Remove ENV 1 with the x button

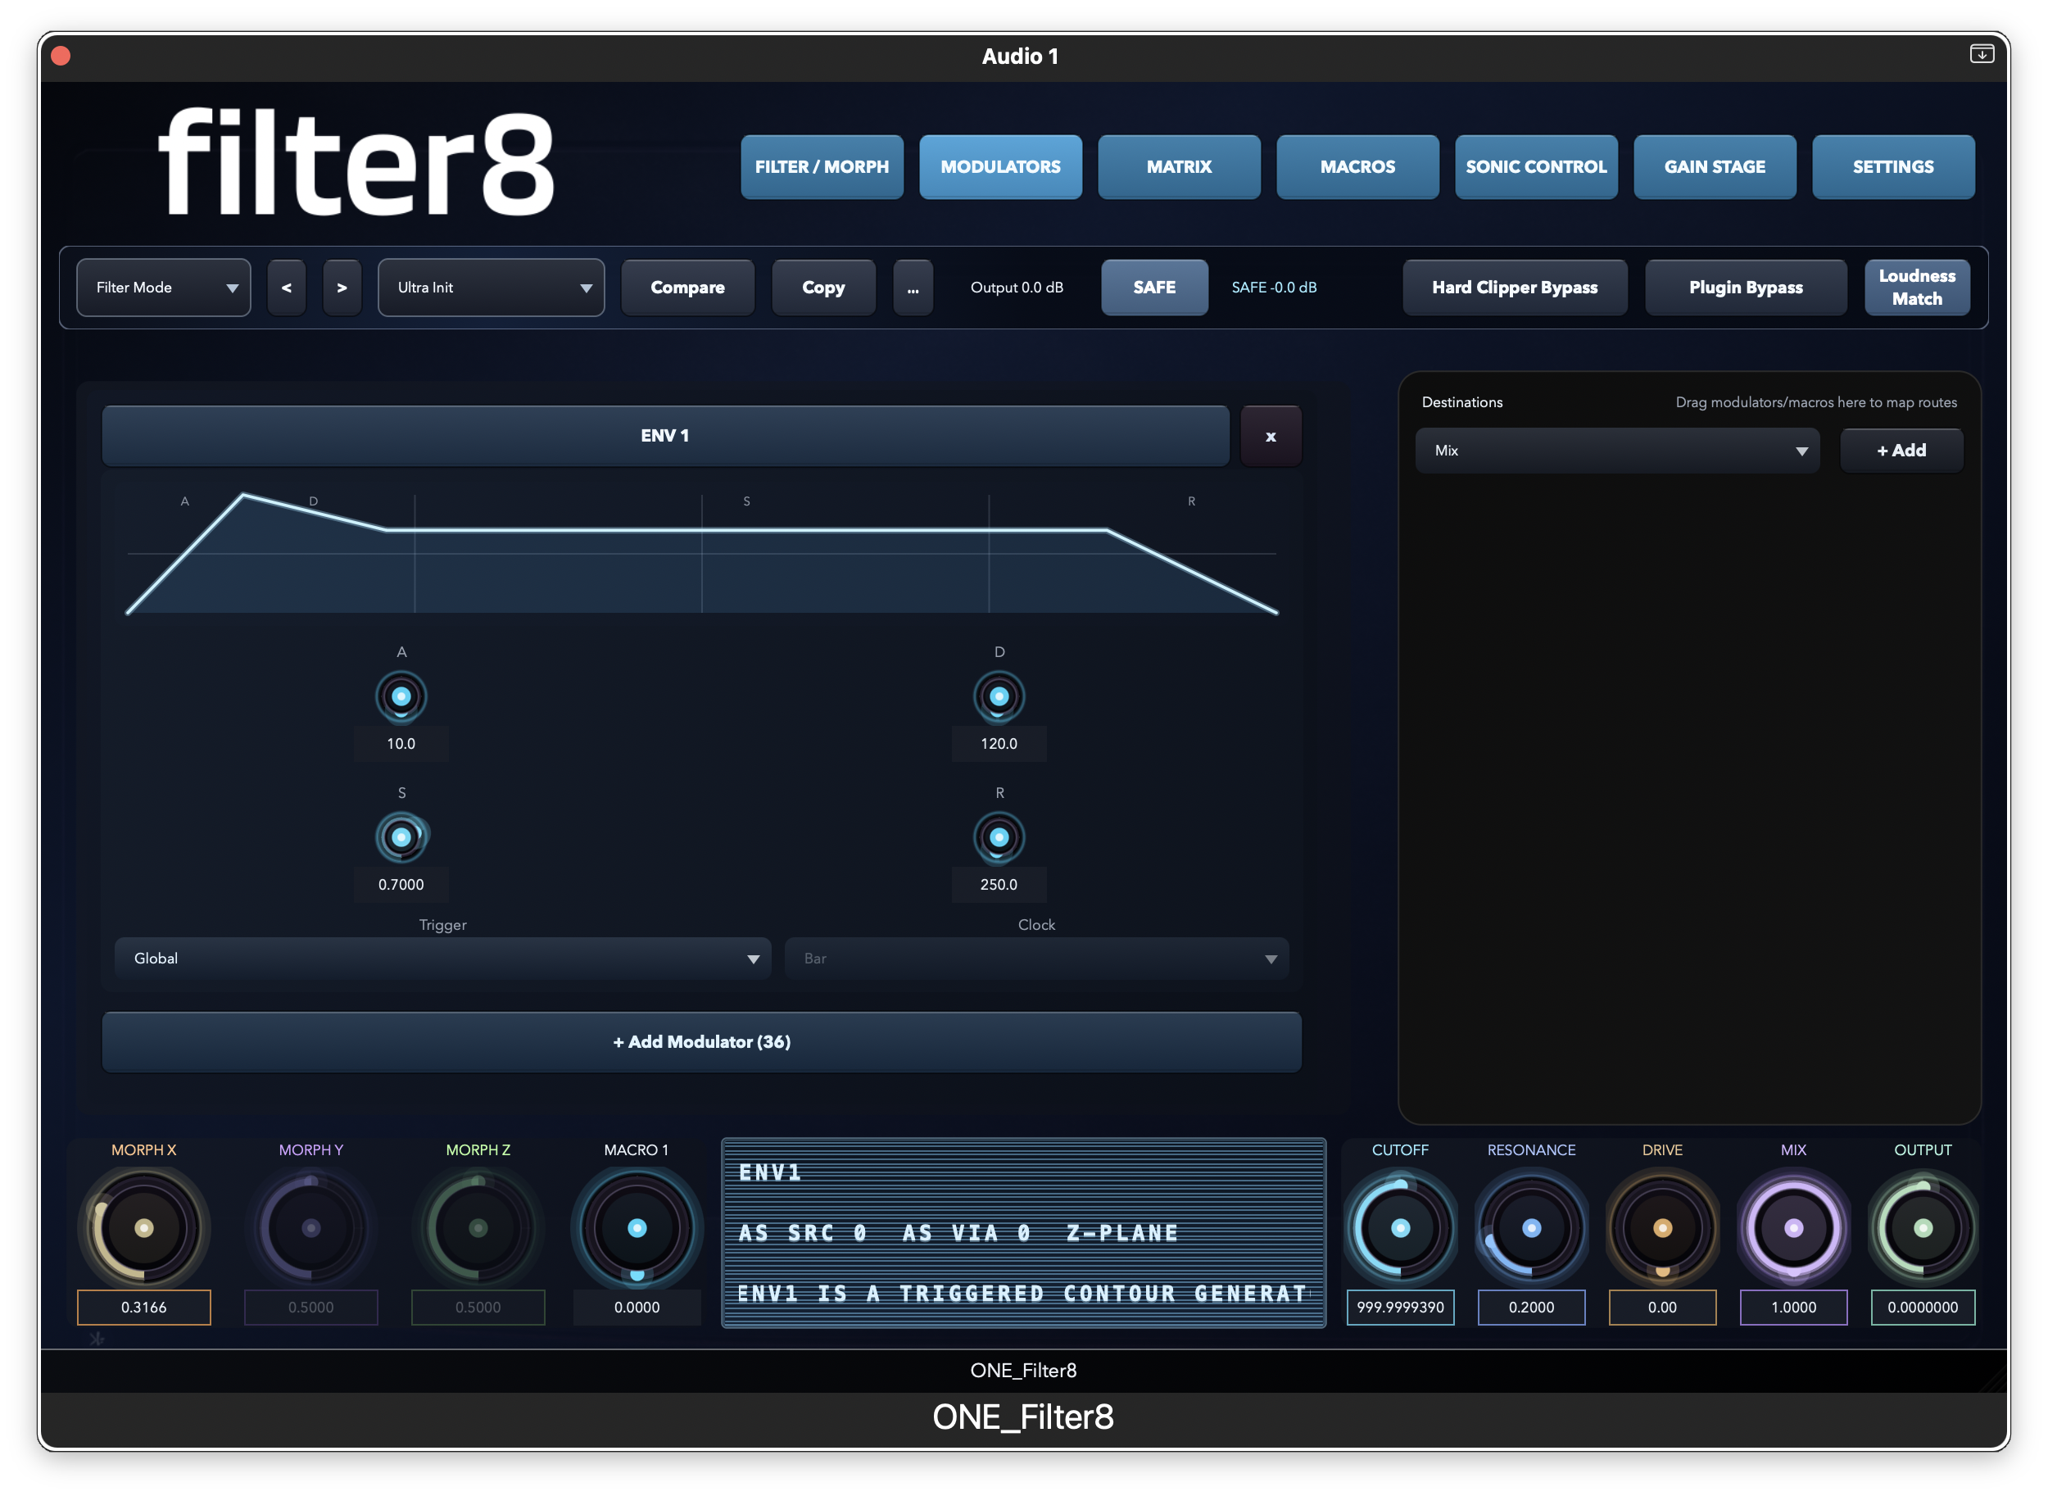(1271, 437)
